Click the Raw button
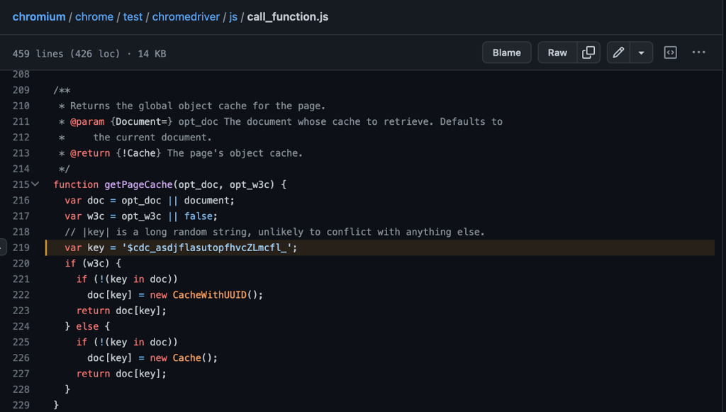Screen dimensions: 726x412 pyautogui.click(x=557, y=52)
